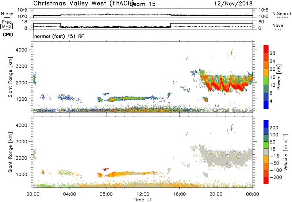Click the red top segment of Power color bar
The width and height of the screenshot is (292, 202).
click(x=266, y=49)
